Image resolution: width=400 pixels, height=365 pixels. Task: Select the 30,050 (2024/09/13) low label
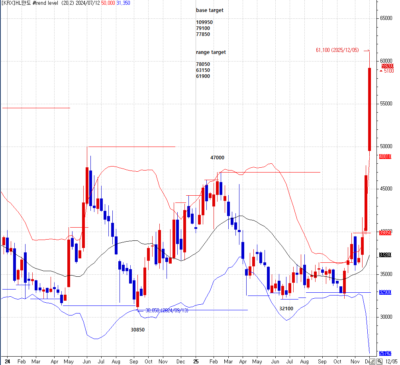tap(167, 310)
